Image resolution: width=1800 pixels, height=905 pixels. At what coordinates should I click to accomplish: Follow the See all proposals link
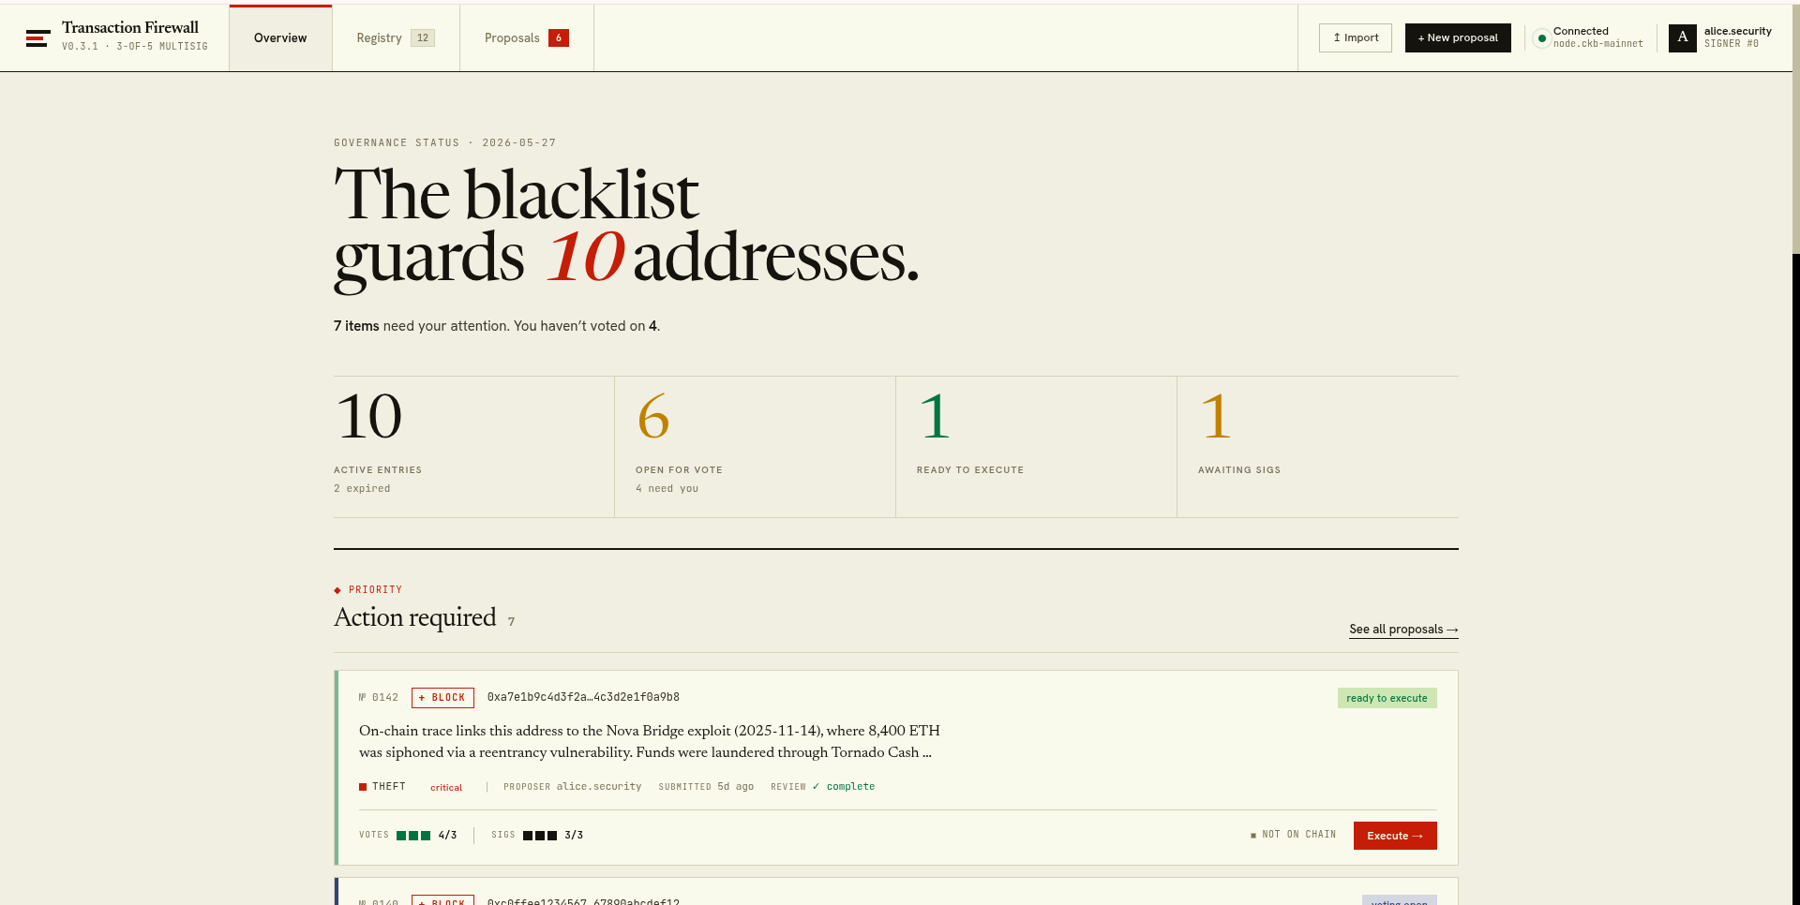click(1403, 630)
